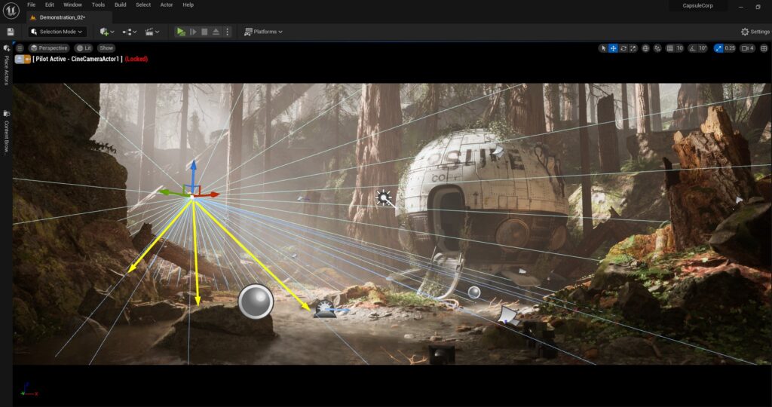Open scale snap value 0.25 dropdown
Viewport: 772px width, 407px height.
[x=730, y=48]
